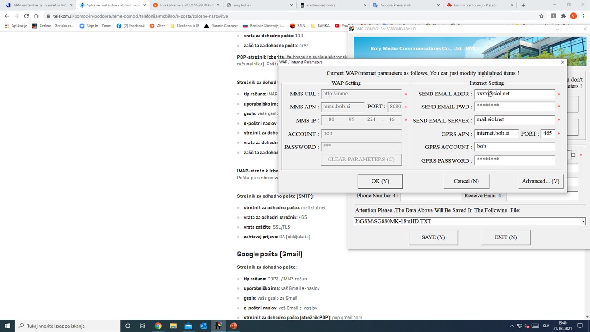Viewport: 590px width, 332px height.
Task: Toggle the checkbox in BMC CONFIG window
Action: pyautogui.click(x=573, y=155)
